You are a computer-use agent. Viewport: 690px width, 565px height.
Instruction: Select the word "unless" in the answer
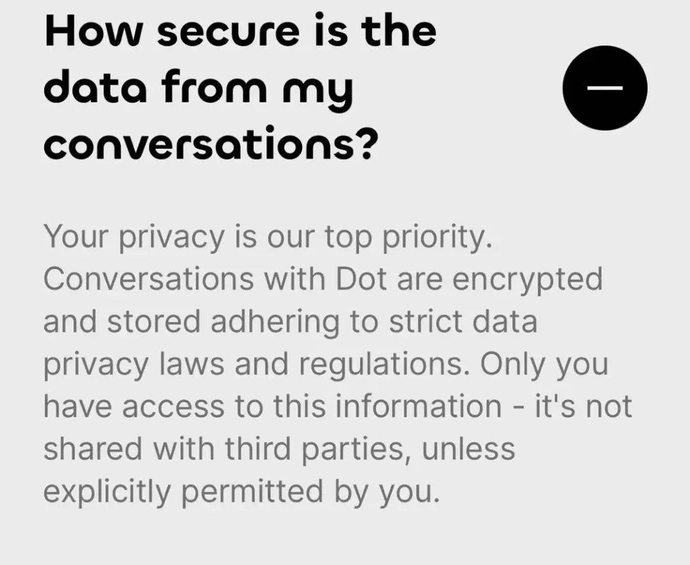pyautogui.click(x=468, y=449)
